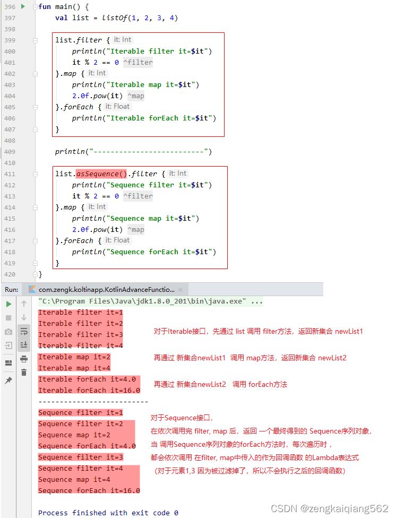This screenshot has height=519, width=396.
Task: Click console line 'Iterable map it=4'
Action: [x=74, y=368]
